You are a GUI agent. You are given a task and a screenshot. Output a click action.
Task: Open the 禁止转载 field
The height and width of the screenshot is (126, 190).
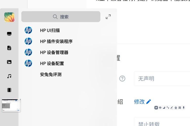tap(162, 122)
